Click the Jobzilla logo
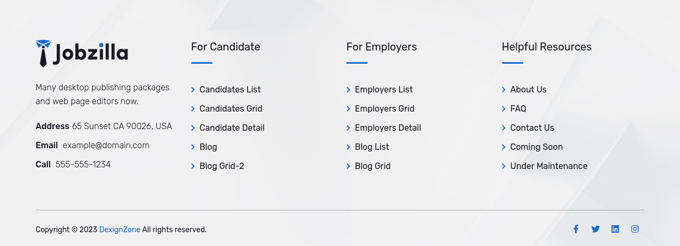 [82, 54]
